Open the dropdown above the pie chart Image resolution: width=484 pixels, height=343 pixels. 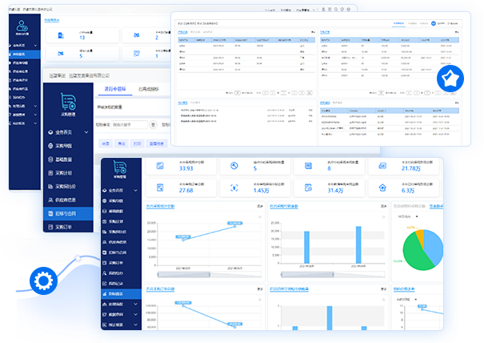pyautogui.click(x=408, y=216)
